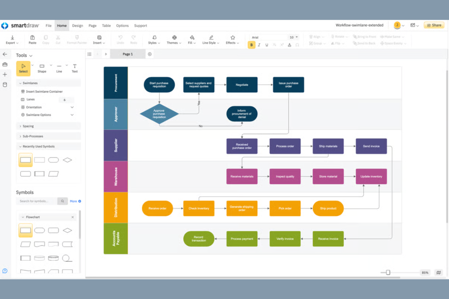Open the Fill bucket tool
Screen dimensions: 449x299
tap(192, 40)
